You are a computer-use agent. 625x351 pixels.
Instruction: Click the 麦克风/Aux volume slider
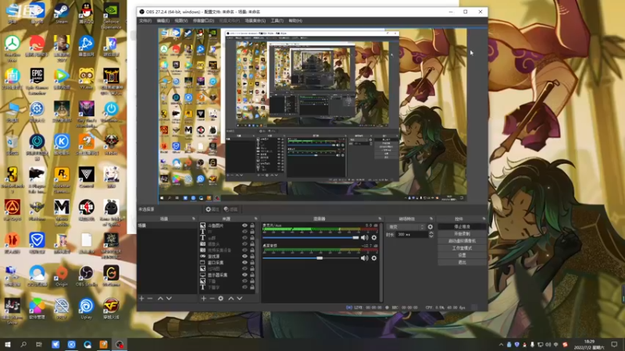pos(310,238)
